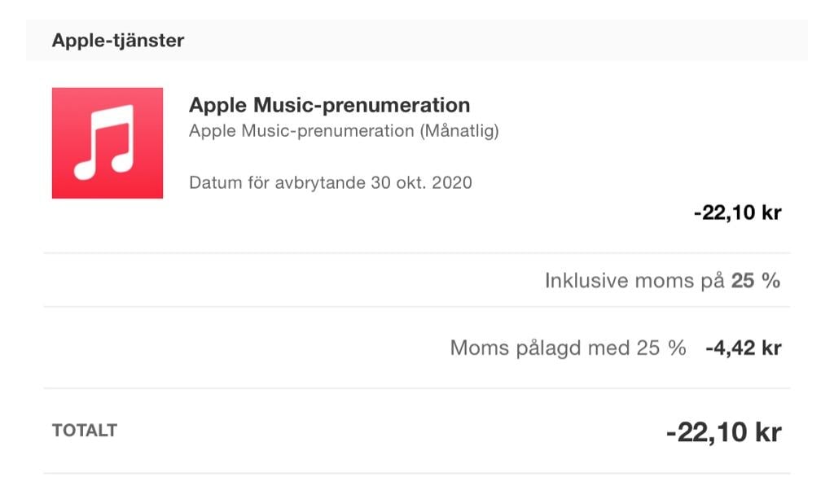This screenshot has width=834, height=486.
Task: Click the Inklusive moms på text
Action: [634, 281]
